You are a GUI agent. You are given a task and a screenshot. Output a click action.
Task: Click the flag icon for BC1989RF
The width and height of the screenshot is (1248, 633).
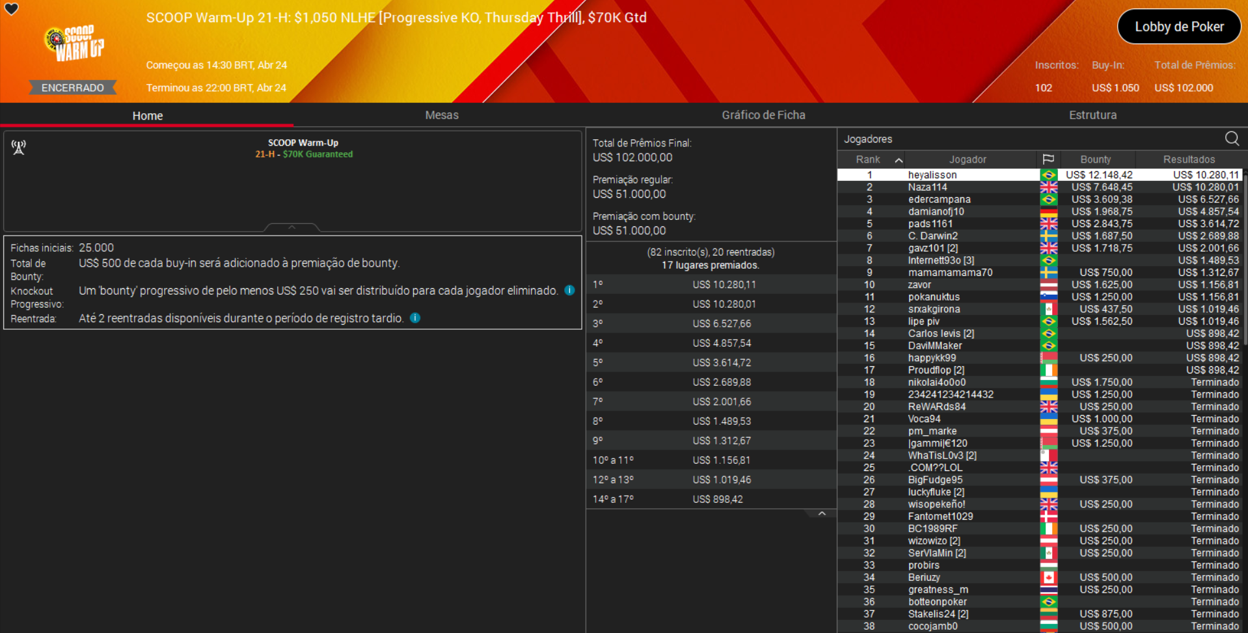(x=1048, y=529)
